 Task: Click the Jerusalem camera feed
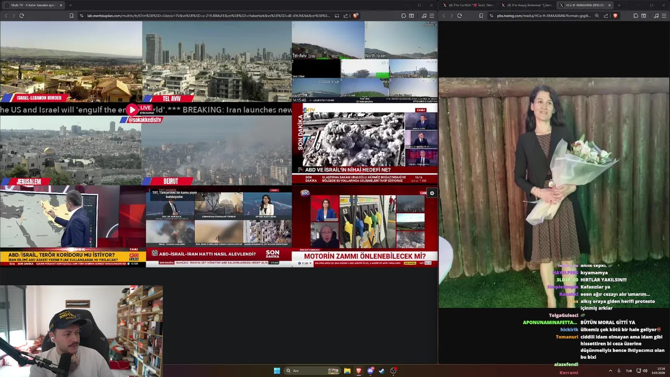pyautogui.click(x=71, y=150)
